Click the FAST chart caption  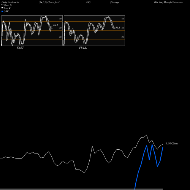pos(21,48)
